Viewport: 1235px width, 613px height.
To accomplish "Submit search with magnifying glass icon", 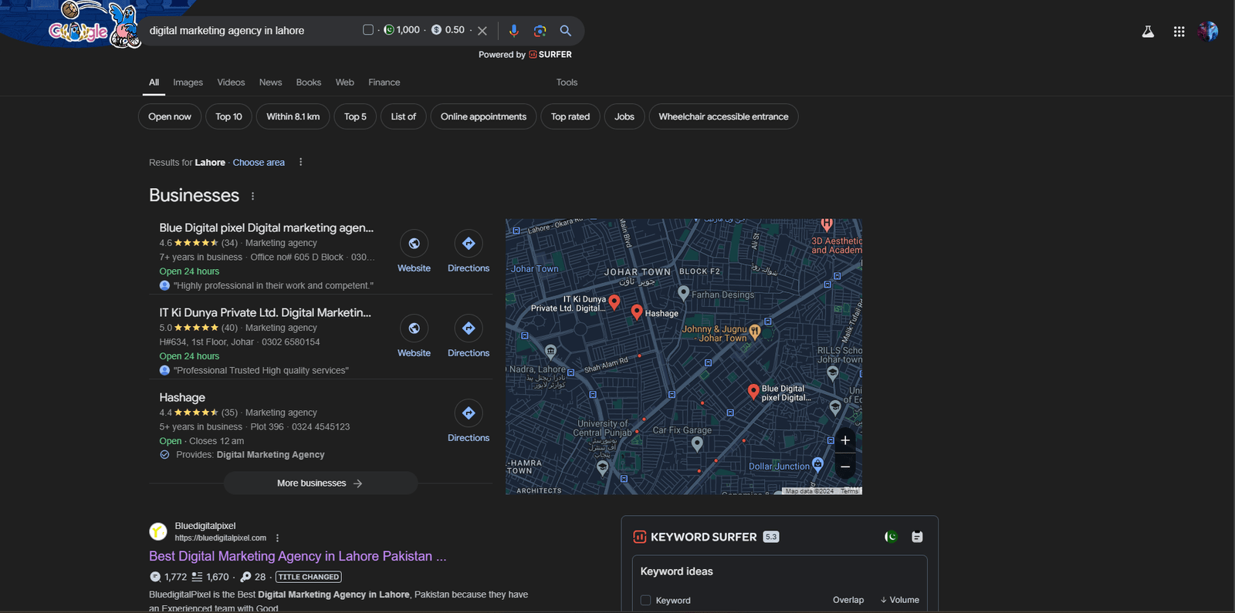I will [x=566, y=31].
